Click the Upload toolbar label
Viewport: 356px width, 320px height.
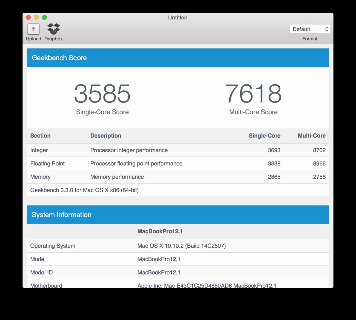(x=33, y=39)
